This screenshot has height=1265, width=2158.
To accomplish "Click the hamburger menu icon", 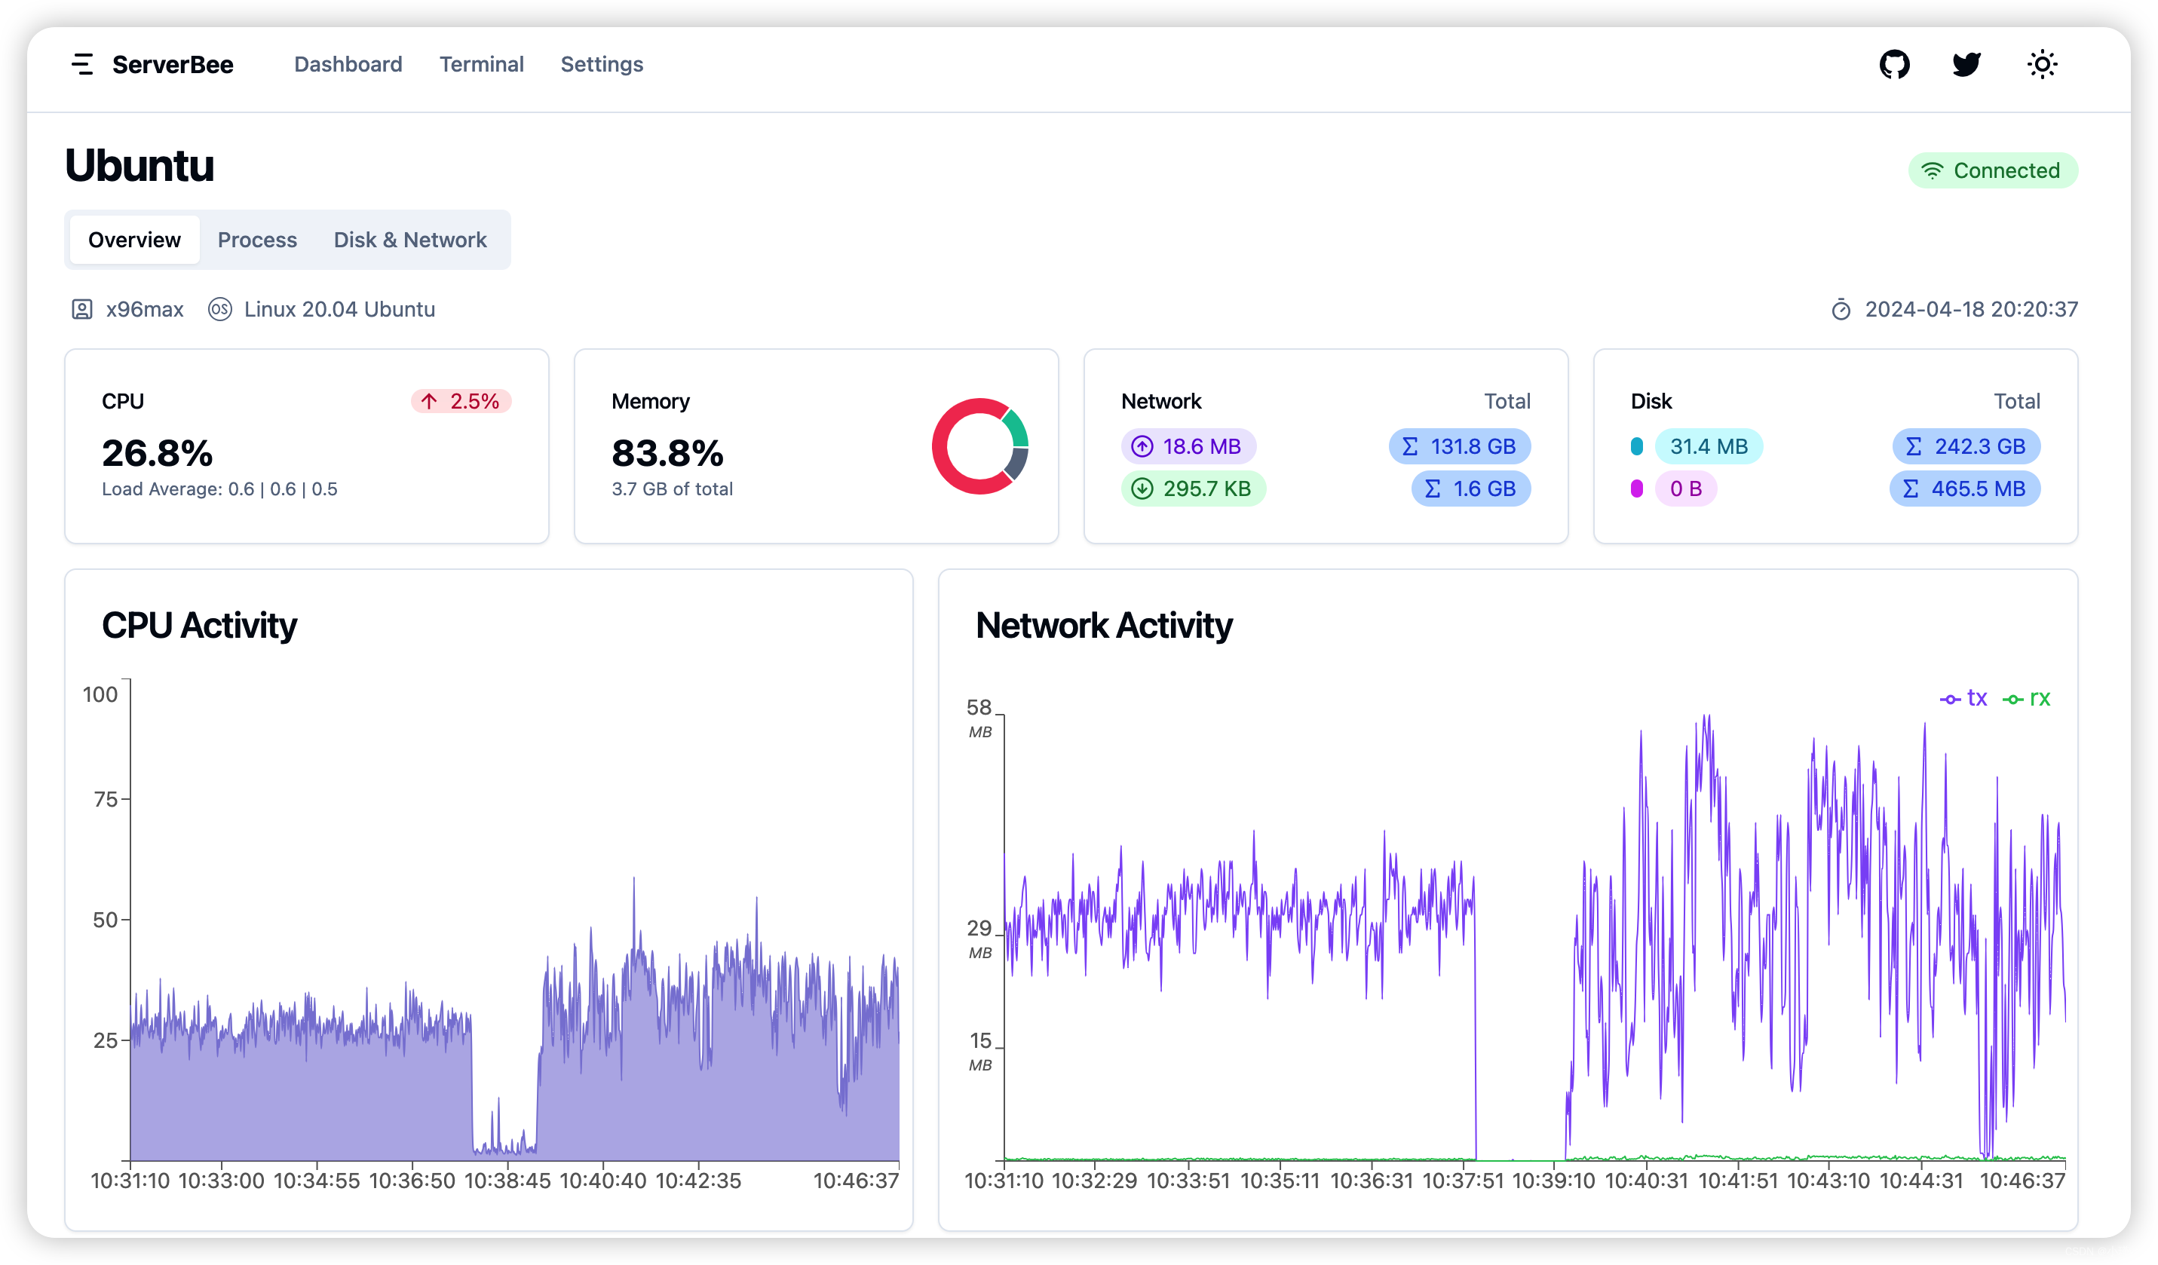I will [x=82, y=64].
